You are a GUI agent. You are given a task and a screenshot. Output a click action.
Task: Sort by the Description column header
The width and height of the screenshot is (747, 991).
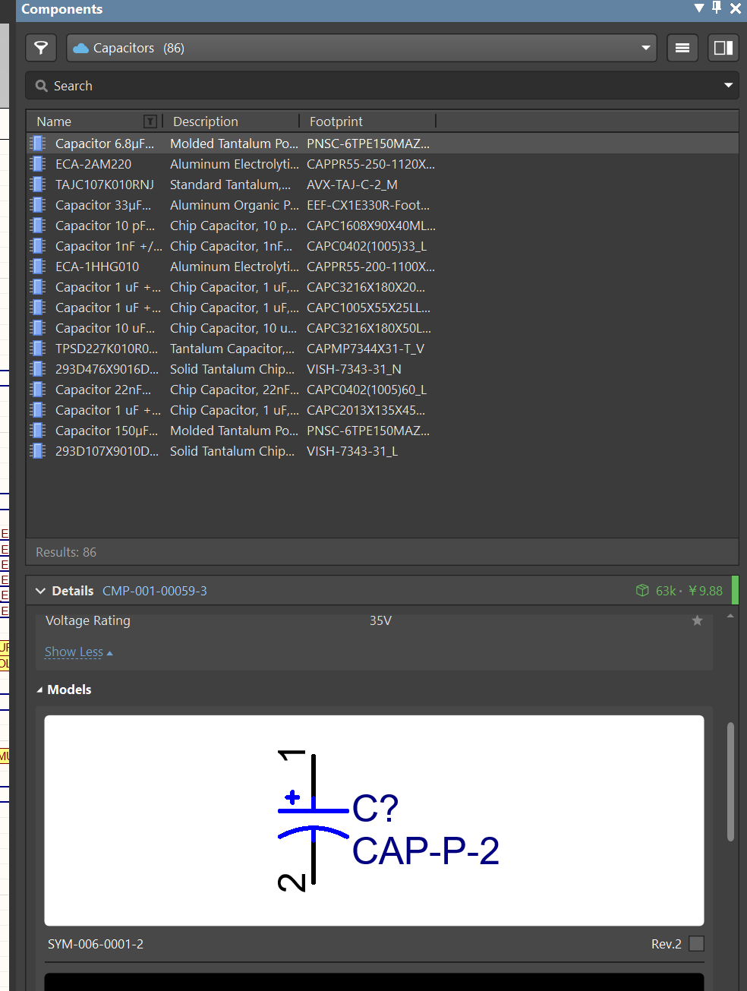[206, 122]
